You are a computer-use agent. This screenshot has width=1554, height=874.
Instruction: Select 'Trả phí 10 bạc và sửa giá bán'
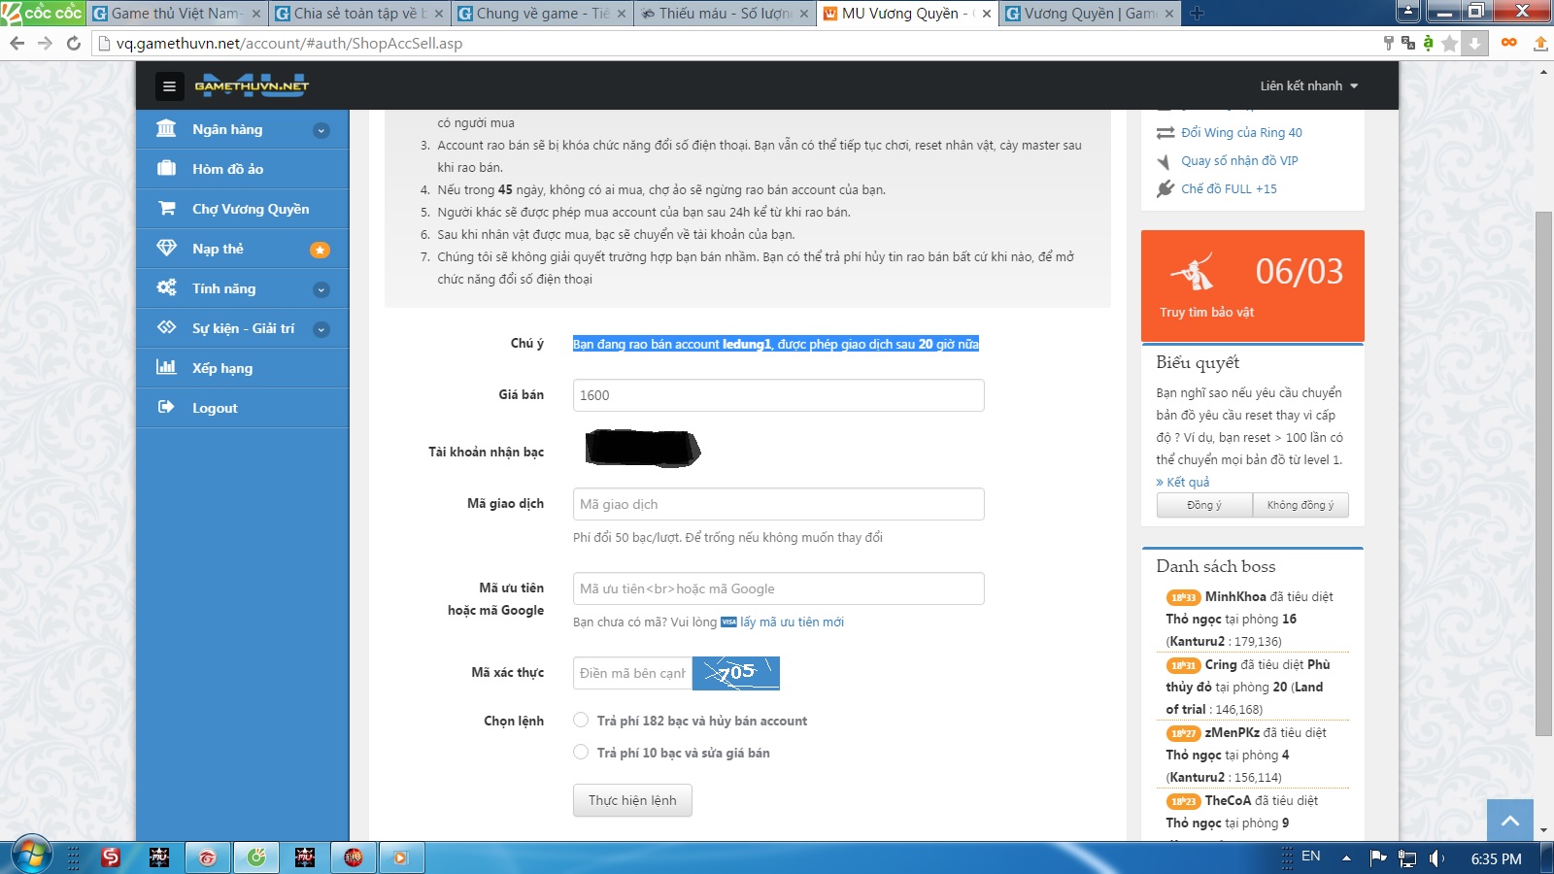pos(581,753)
